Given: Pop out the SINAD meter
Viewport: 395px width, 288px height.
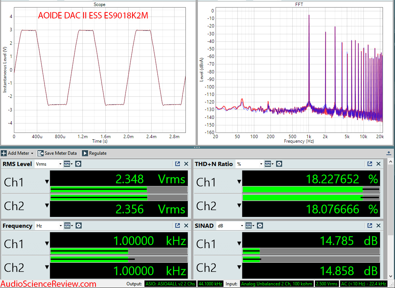Looking at the screenshot, I should pos(370,226).
